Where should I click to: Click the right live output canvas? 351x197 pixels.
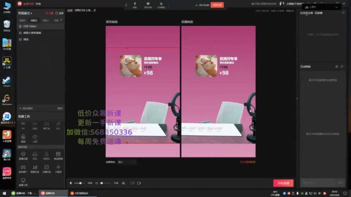[x=218, y=91]
